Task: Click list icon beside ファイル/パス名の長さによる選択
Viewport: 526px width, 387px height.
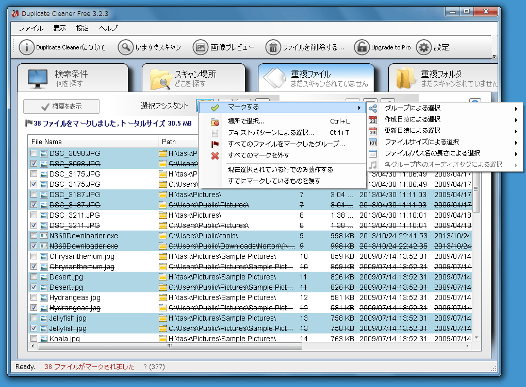Action: click(x=373, y=154)
